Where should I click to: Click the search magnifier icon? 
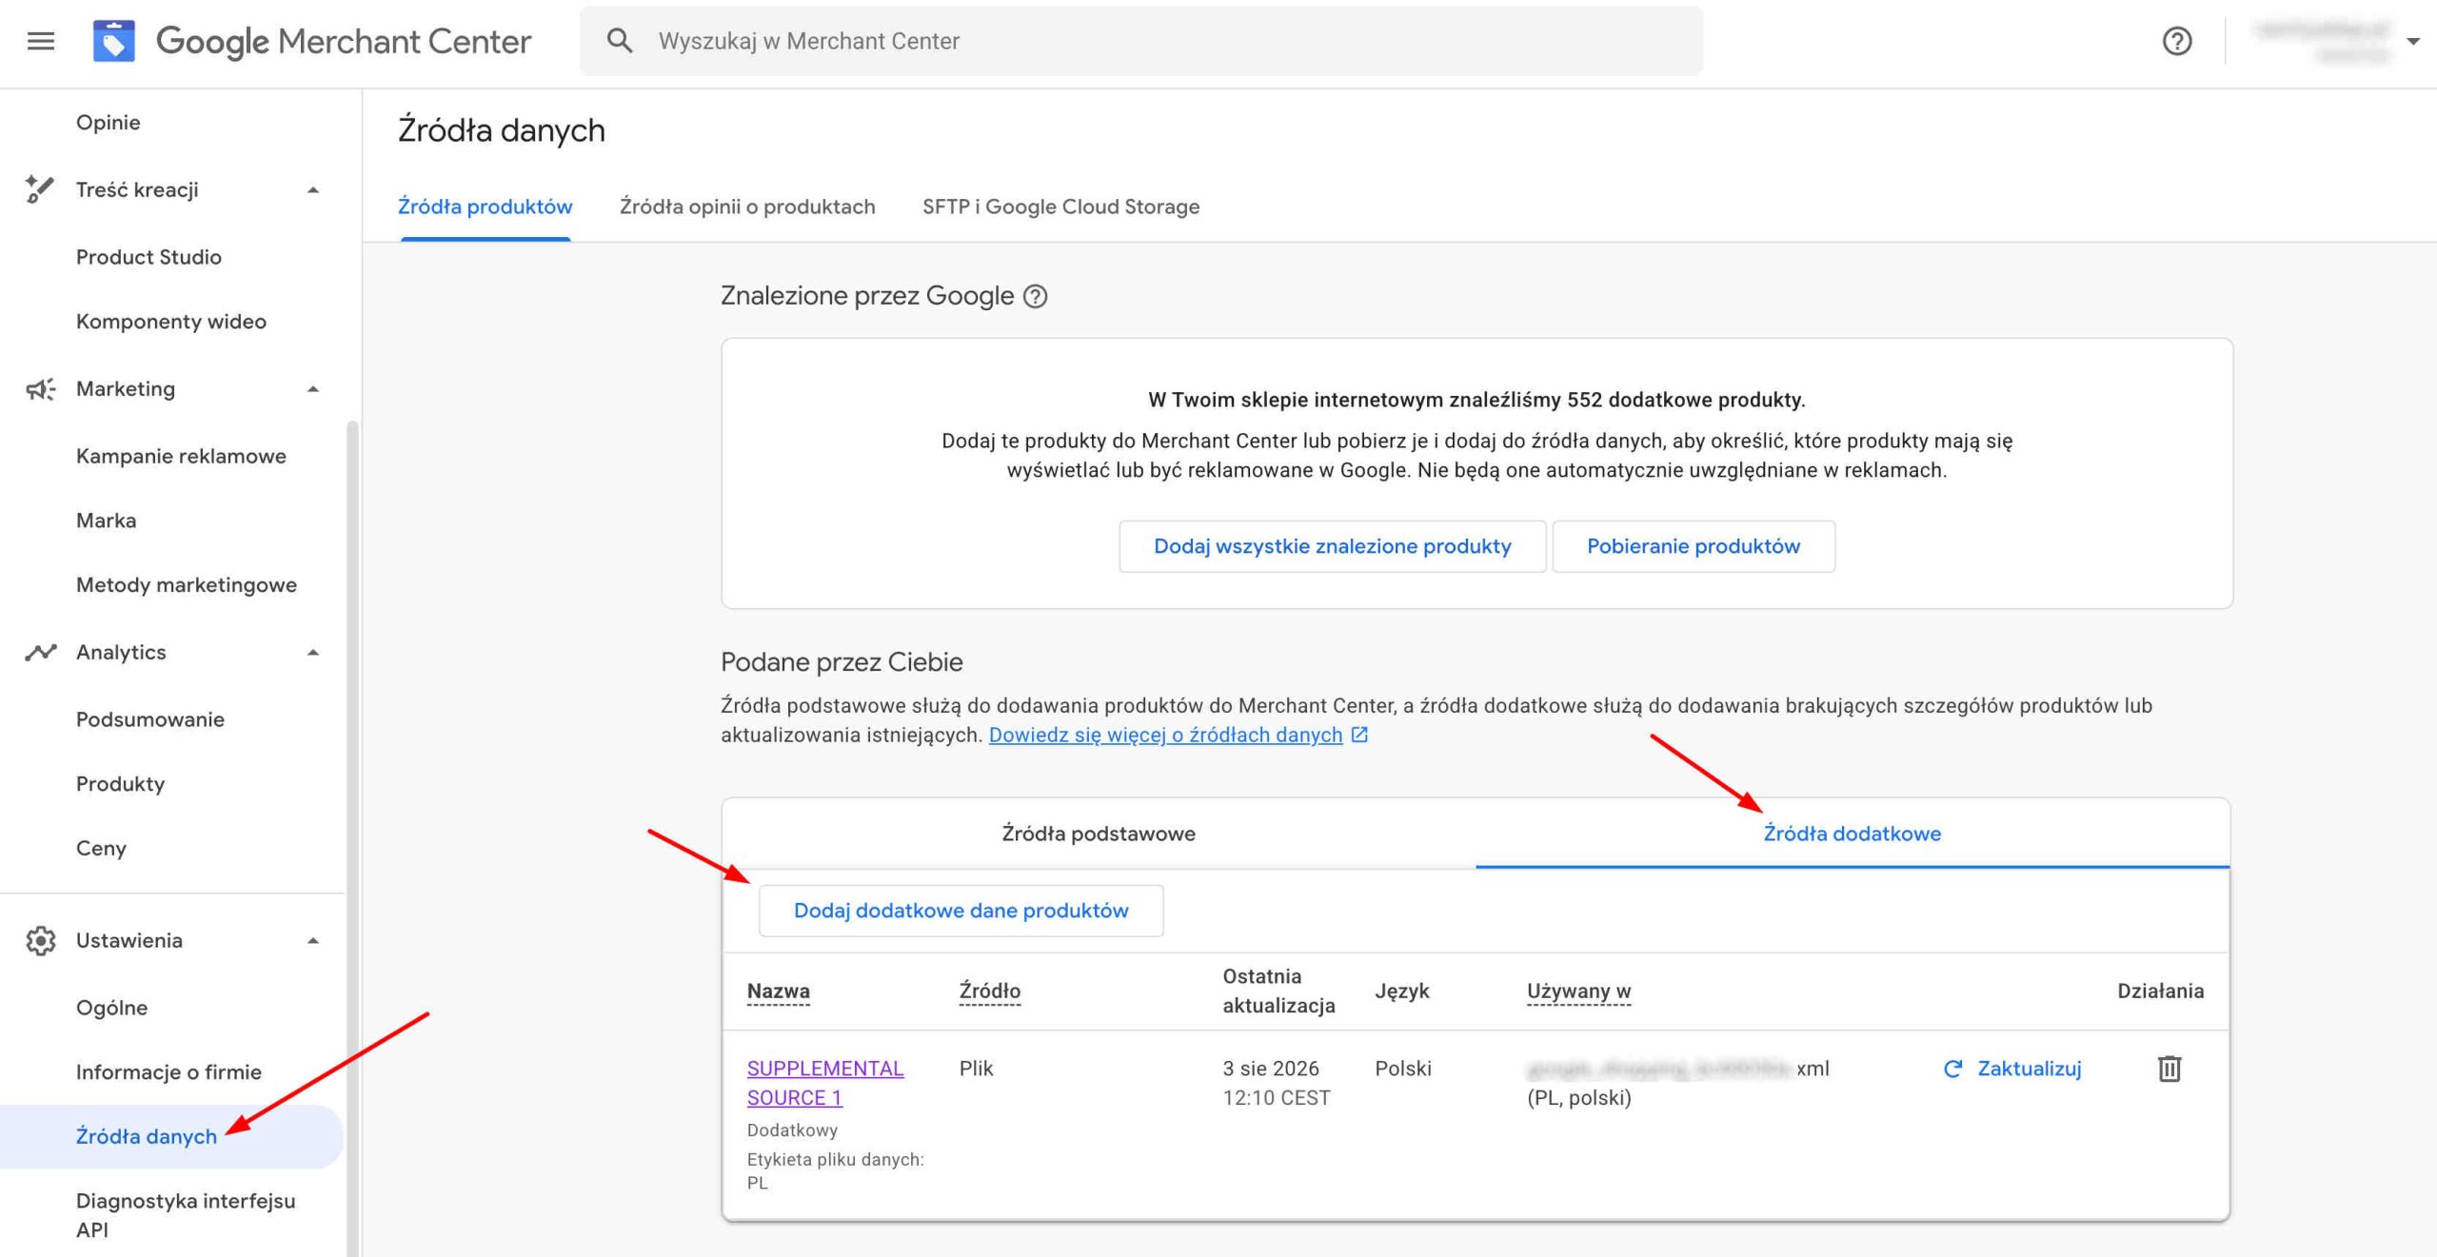[x=620, y=41]
